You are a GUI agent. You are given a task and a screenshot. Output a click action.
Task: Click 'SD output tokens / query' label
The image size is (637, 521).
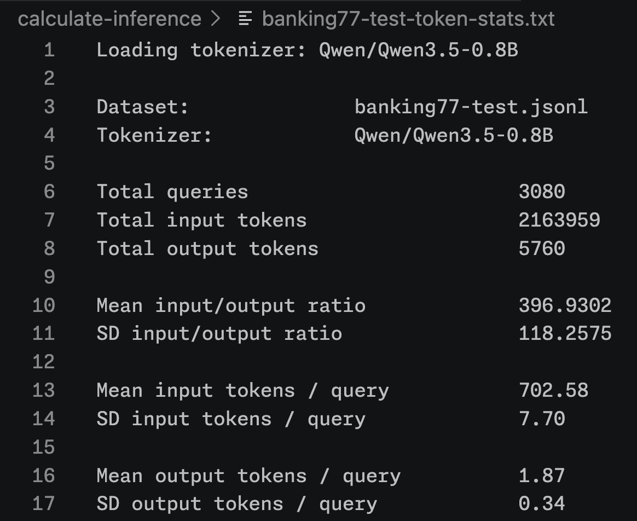pos(237,504)
